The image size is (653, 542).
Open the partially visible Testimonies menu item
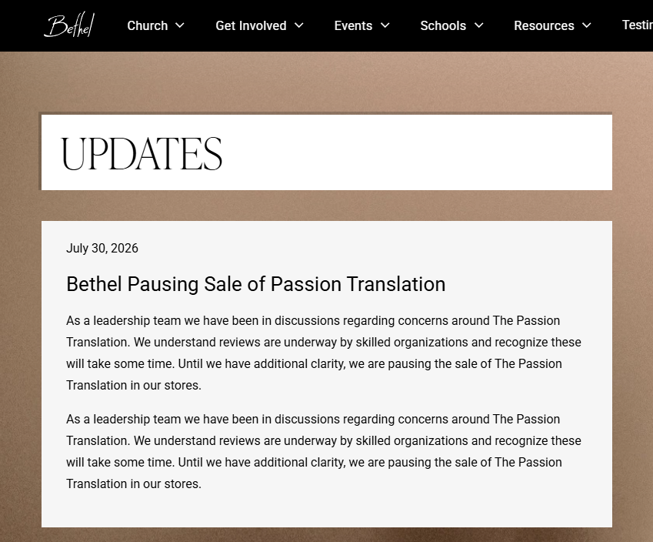(x=638, y=25)
